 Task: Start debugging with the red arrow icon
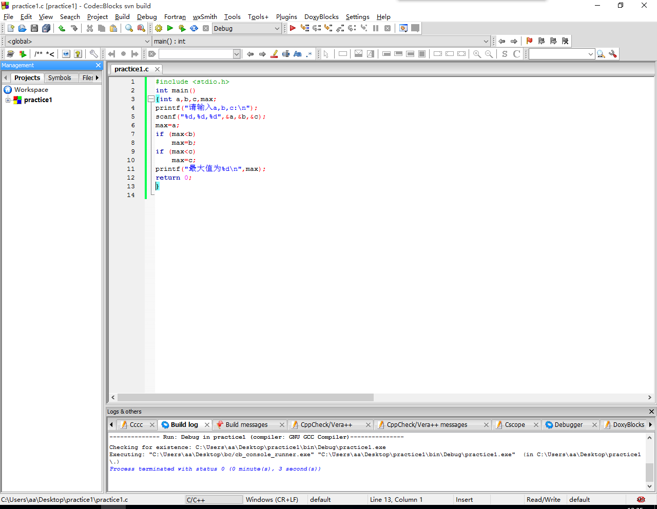tap(293, 28)
